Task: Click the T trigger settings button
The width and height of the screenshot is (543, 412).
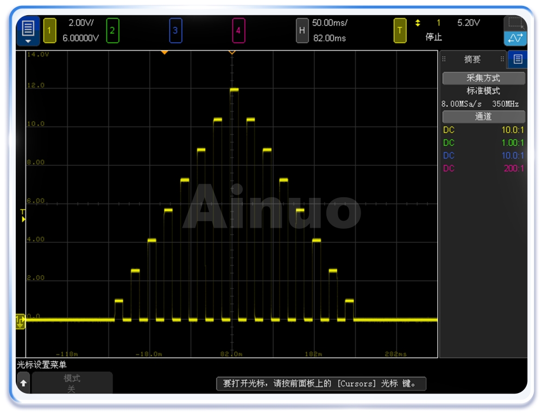Action: click(400, 30)
